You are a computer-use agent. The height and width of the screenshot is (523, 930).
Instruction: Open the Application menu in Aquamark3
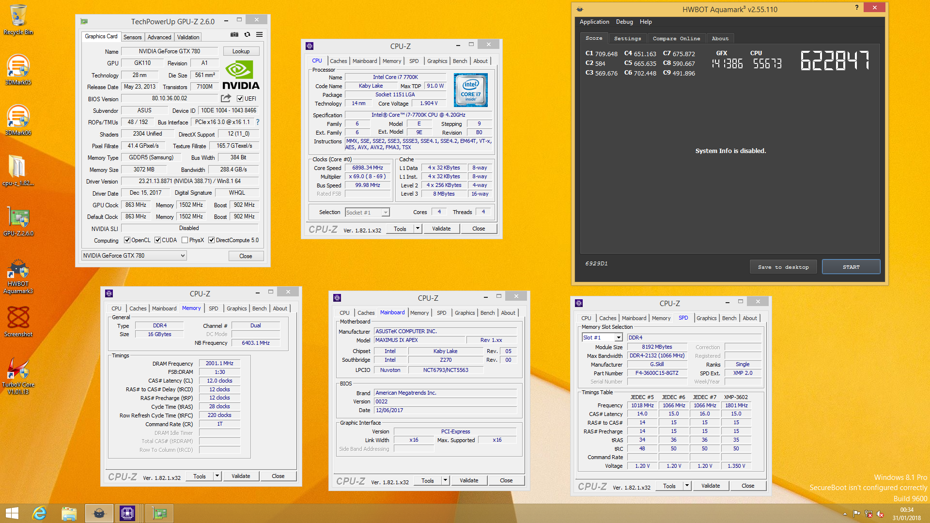[x=594, y=22]
